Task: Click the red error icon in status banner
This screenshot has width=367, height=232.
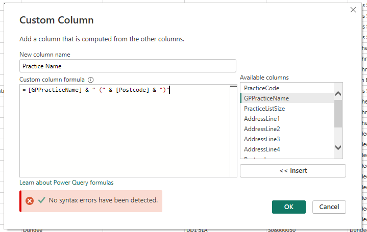Action: coord(30,201)
